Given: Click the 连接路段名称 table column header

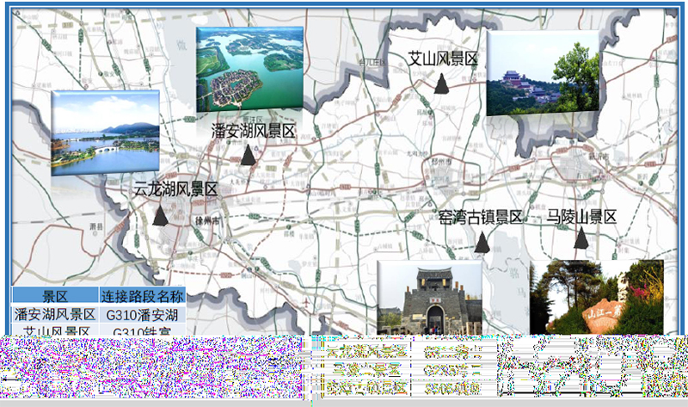Looking at the screenshot, I should [142, 296].
